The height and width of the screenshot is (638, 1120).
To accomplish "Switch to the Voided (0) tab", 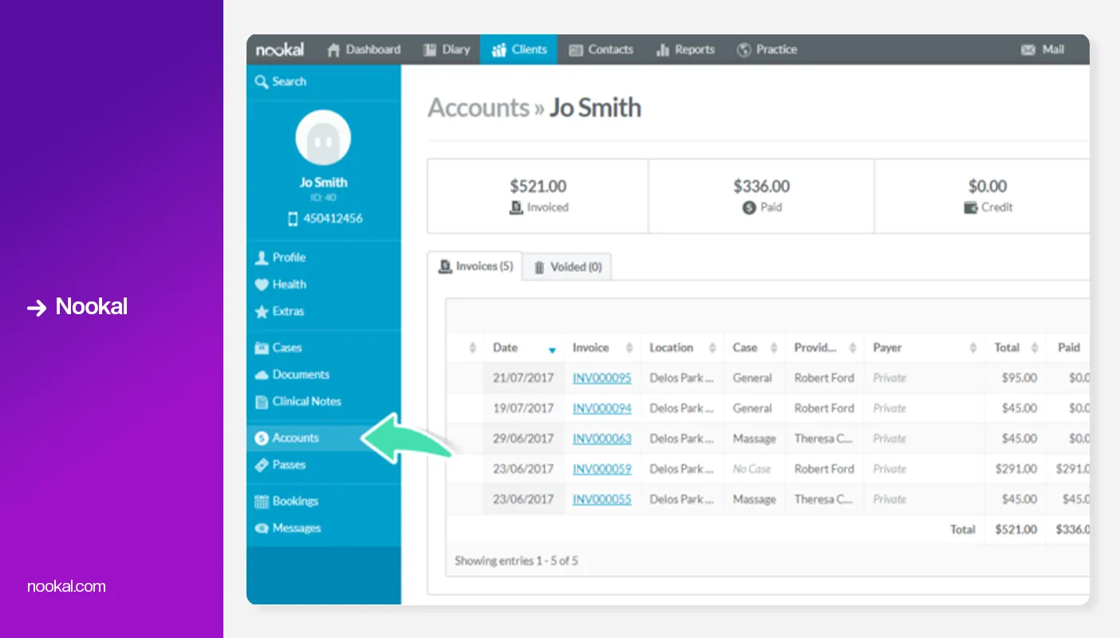I will click(x=567, y=267).
